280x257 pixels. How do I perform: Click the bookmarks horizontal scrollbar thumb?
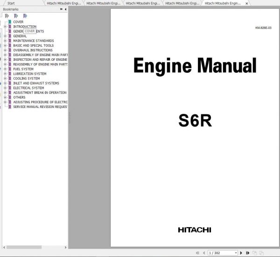pyautogui.click(x=24, y=247)
